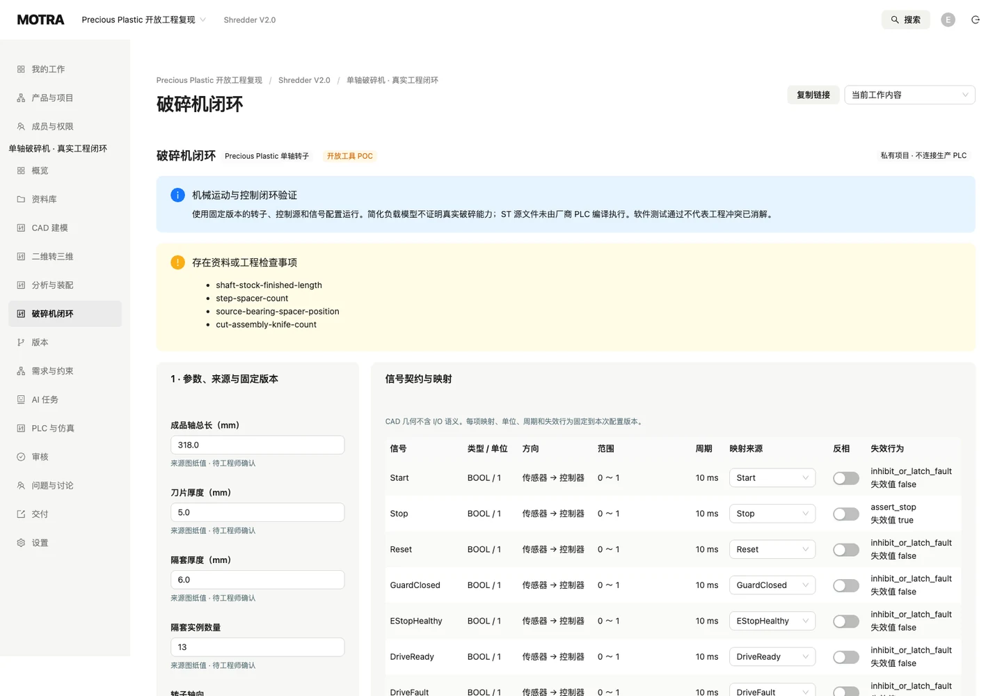Click the CAD 建模 sidebar icon
1002x696 pixels.
pyautogui.click(x=21, y=228)
